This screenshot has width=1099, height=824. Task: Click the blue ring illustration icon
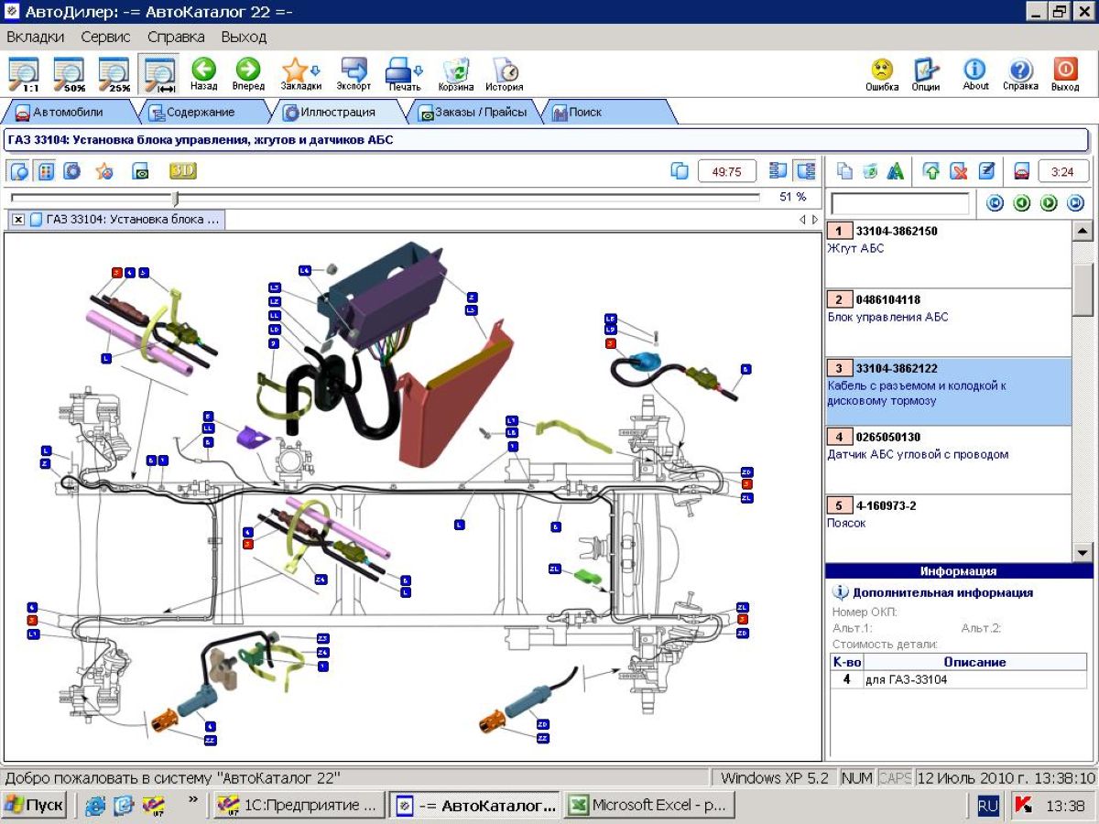72,171
